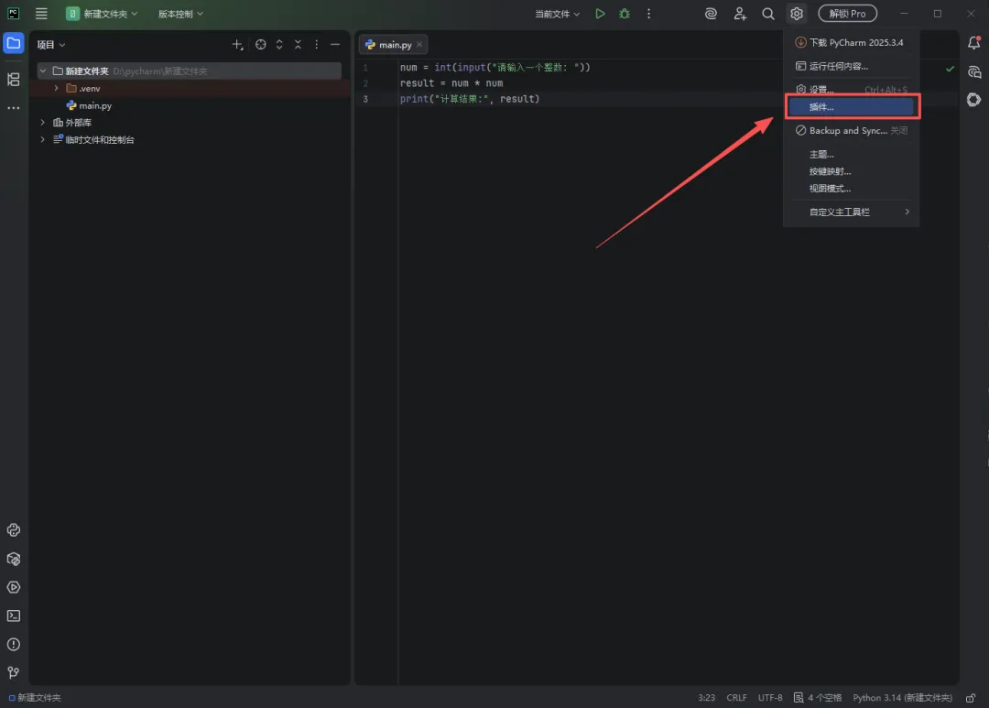989x708 pixels.
Task: Open the 当前文件 run configuration dropdown
Action: (557, 13)
